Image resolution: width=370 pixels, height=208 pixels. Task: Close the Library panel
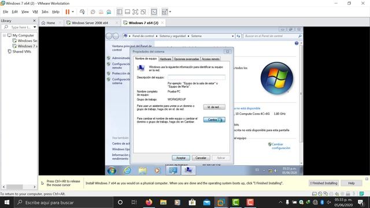[x=34, y=21]
